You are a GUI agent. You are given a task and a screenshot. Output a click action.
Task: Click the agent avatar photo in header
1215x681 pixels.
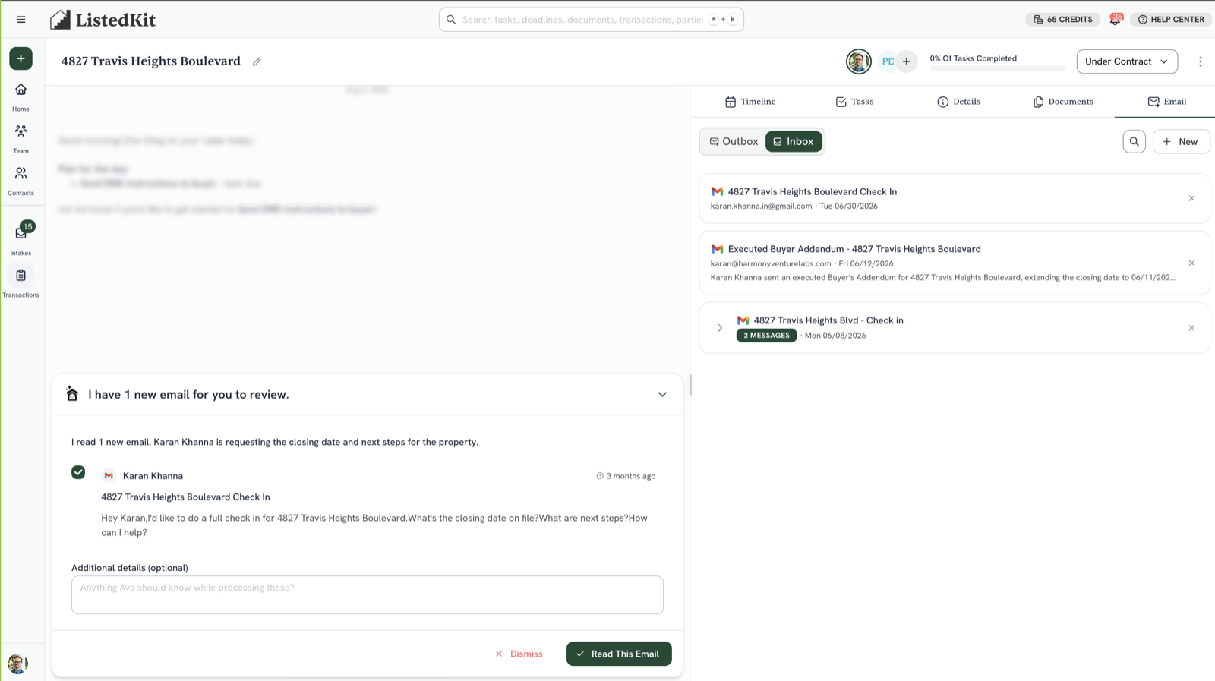(859, 61)
